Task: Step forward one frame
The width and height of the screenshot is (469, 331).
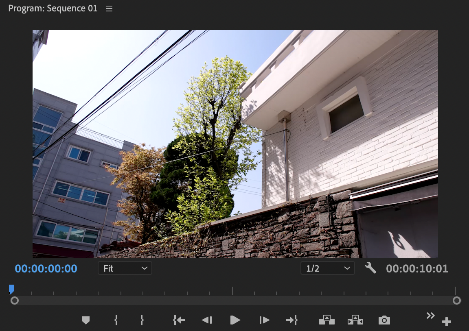Action: pos(264,320)
